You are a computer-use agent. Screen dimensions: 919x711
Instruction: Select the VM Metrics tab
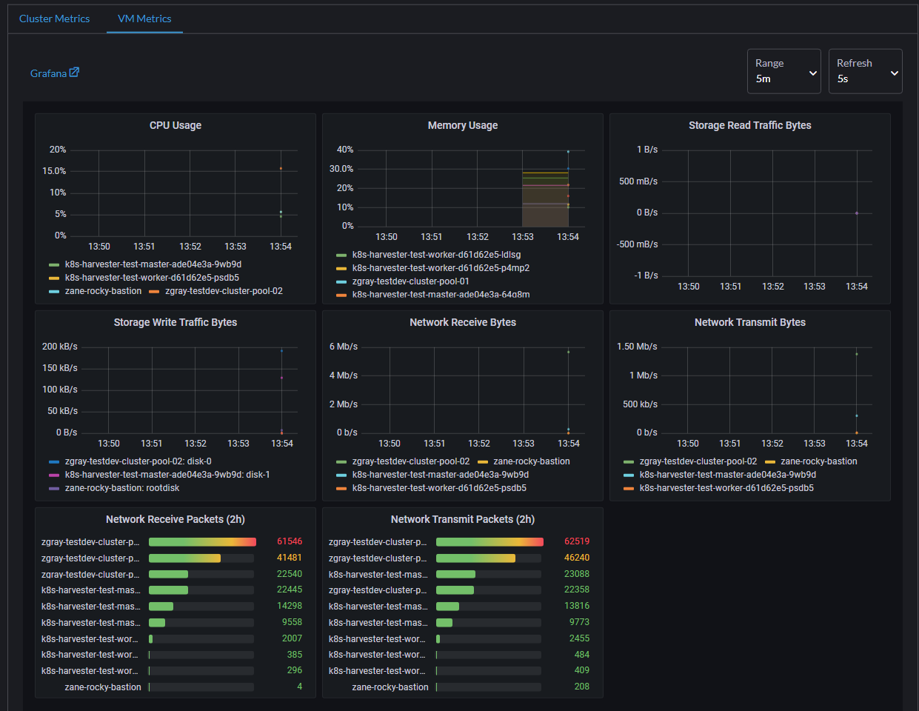click(x=144, y=19)
